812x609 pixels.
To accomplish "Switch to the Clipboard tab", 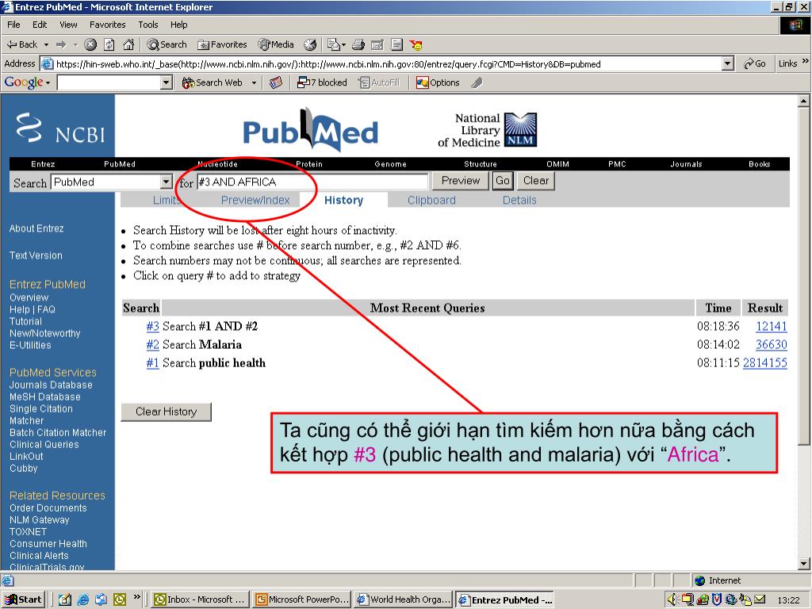I will pyautogui.click(x=431, y=201).
